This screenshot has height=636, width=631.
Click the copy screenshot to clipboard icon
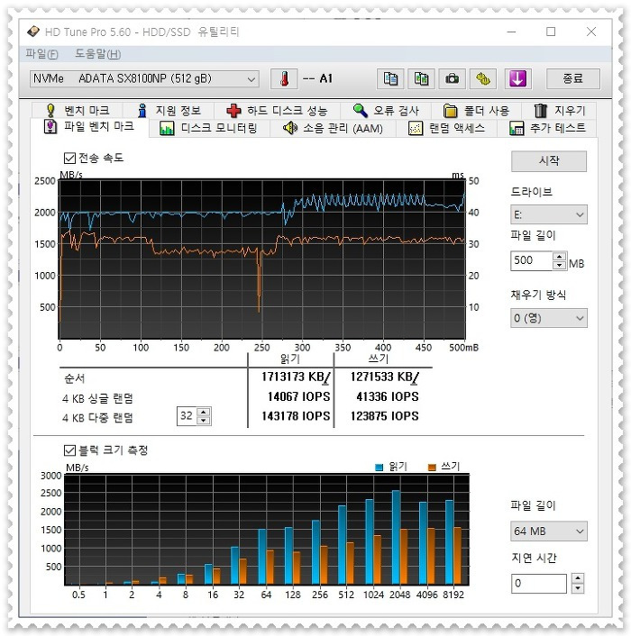point(421,78)
